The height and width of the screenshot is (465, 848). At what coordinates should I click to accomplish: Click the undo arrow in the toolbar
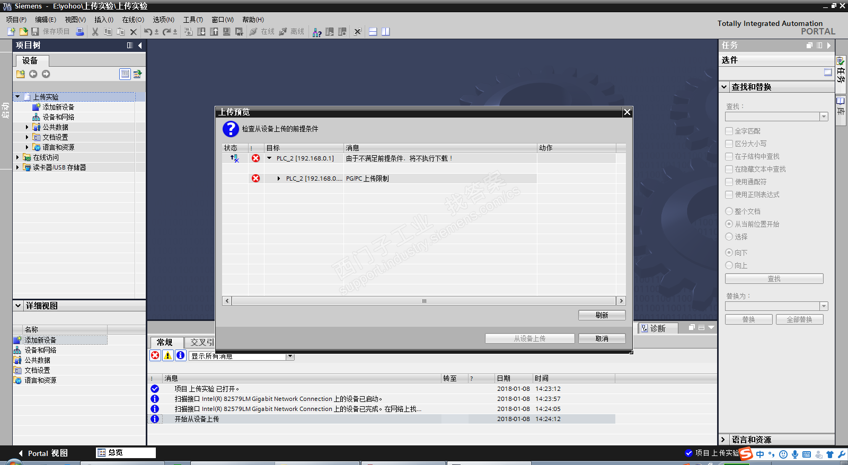pos(148,32)
